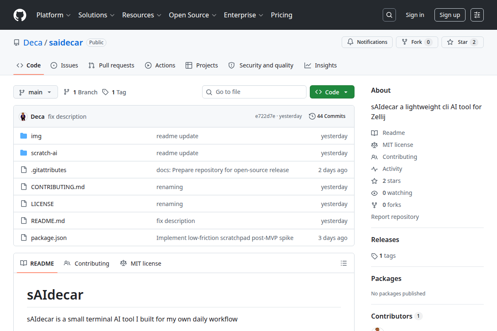Expand the Open Source dropdown

193,15
